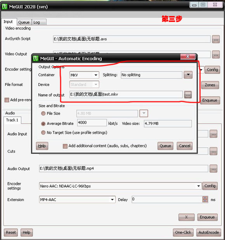This screenshot has height=240, width=225.
Task: Browse for Video Output file in main window
Action: 216,54
